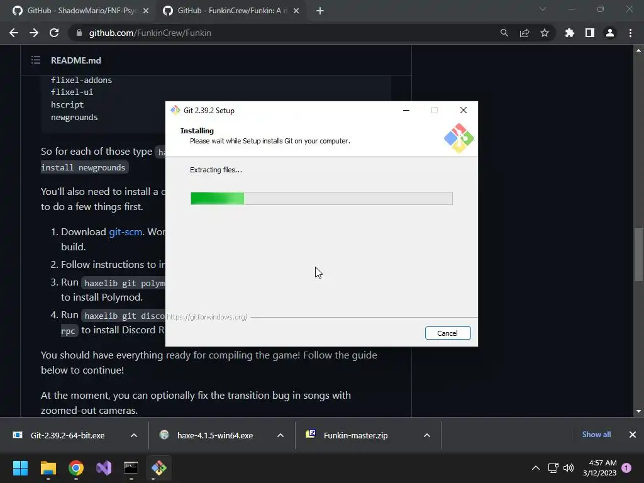Open the volume tray icon
The width and height of the screenshot is (644, 483).
[569, 468]
